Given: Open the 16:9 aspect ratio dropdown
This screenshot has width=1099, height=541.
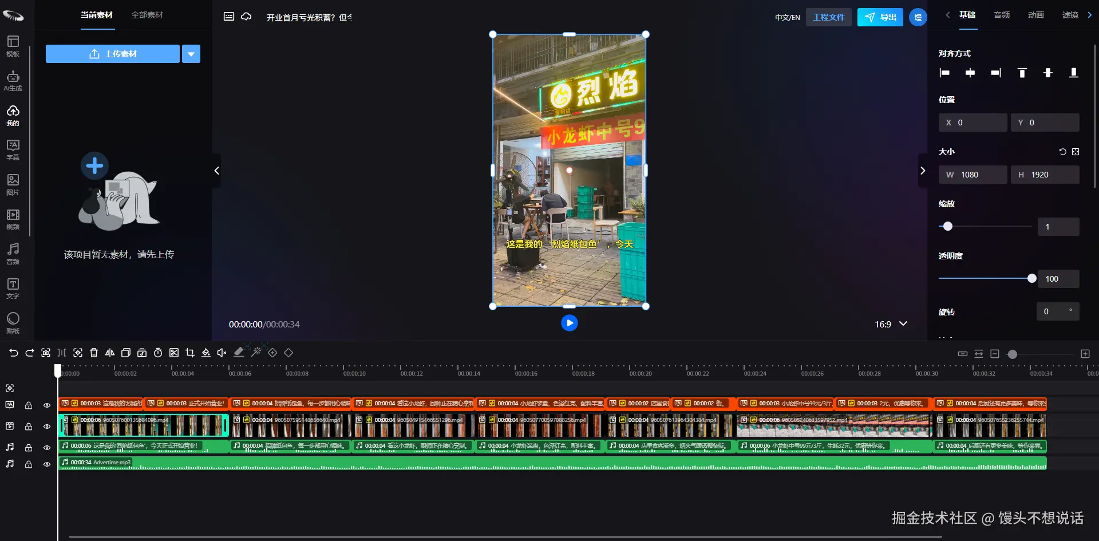Looking at the screenshot, I should 891,324.
